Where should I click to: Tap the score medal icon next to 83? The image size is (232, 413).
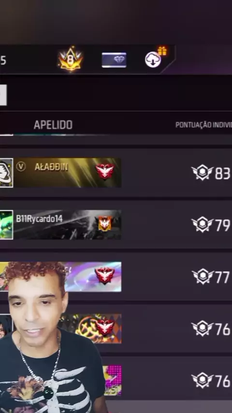pyautogui.click(x=202, y=173)
